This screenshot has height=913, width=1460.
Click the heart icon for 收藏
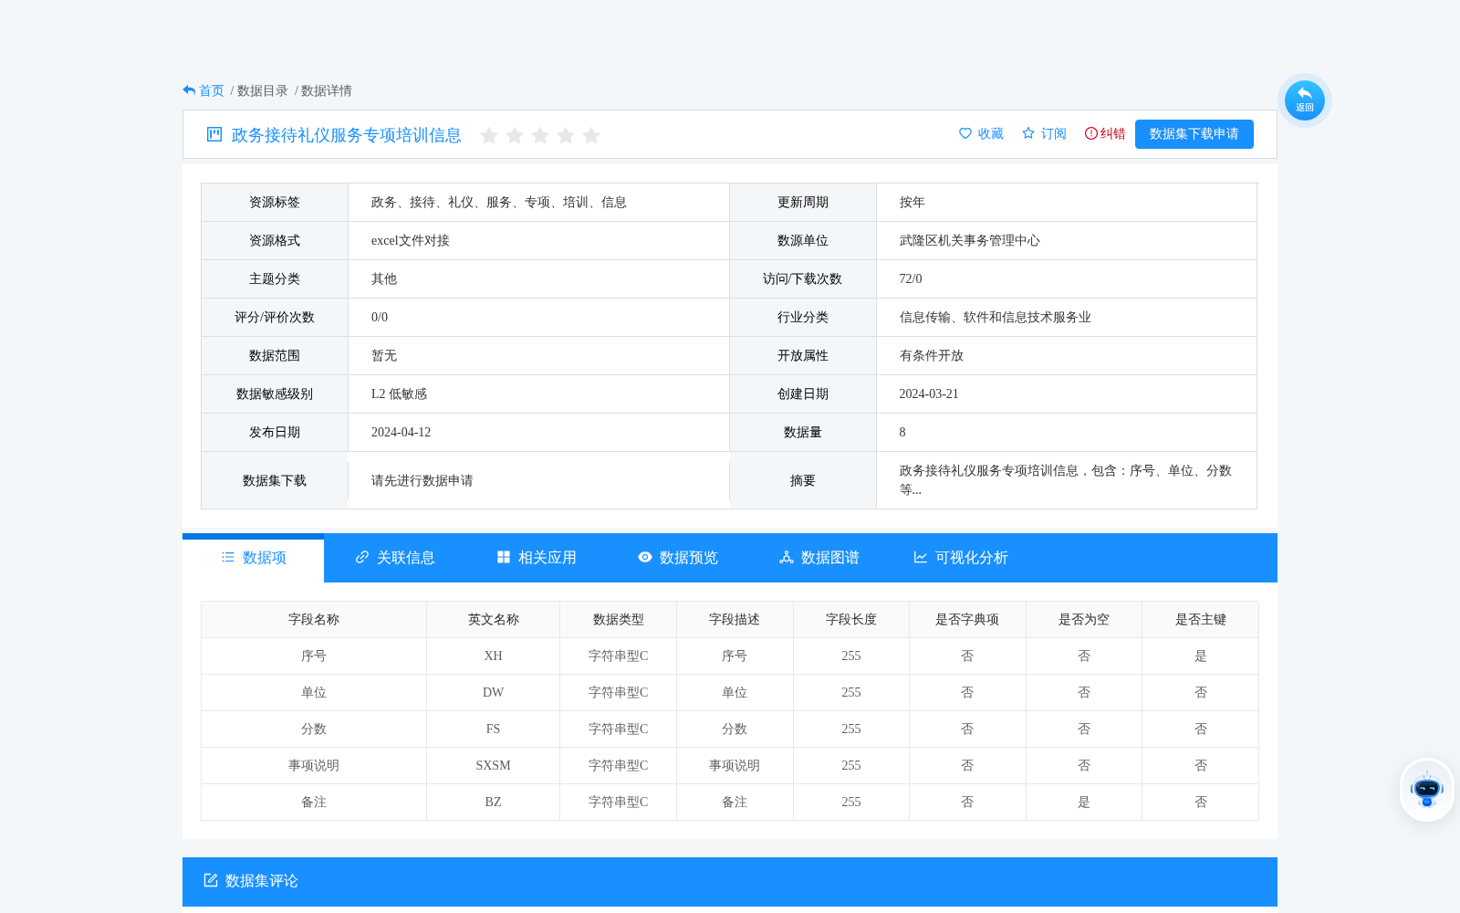pyautogui.click(x=965, y=133)
